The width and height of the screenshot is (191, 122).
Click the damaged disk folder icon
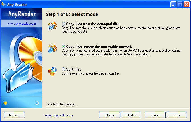52,26
